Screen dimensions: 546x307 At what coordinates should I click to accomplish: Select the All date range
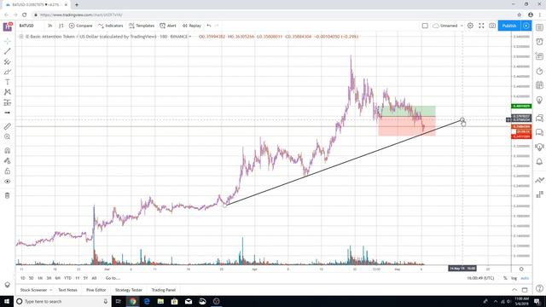pyautogui.click(x=94, y=278)
